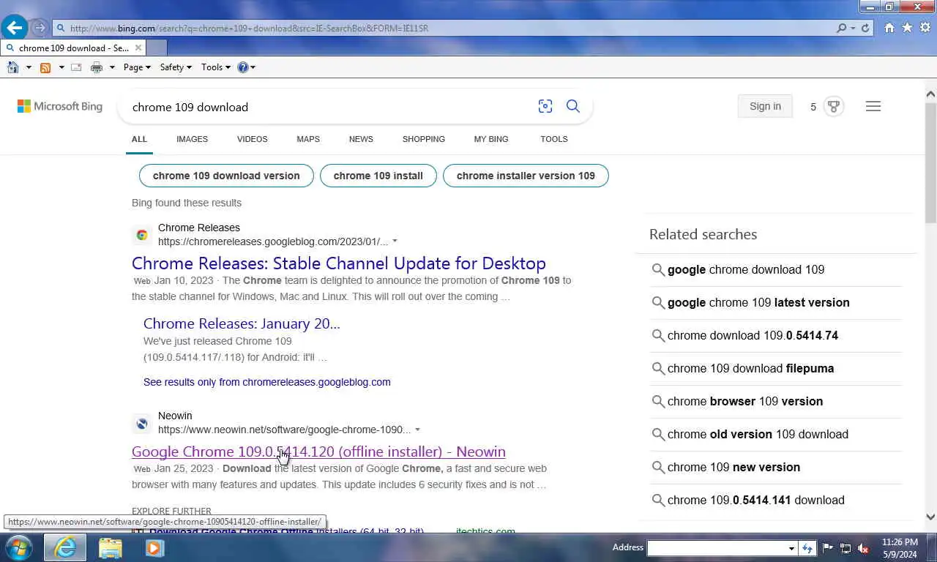Open Bing visual search camera icon

pyautogui.click(x=545, y=106)
